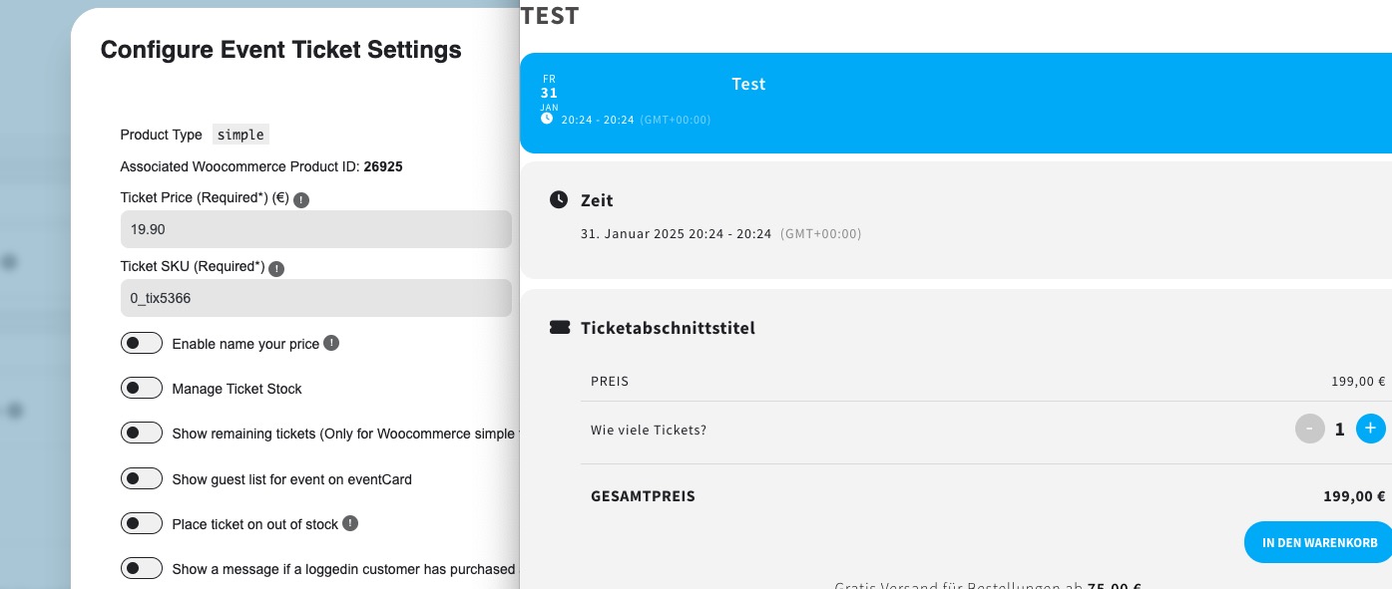Viewport: 1392px width, 589px height.
Task: Toggle Show remaining tickets switch
Action: point(142,433)
